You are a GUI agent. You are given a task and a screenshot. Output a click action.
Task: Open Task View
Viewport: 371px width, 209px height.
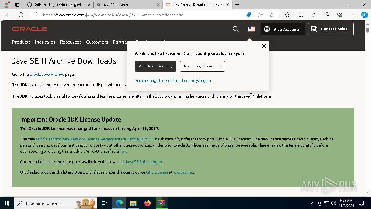104,203
